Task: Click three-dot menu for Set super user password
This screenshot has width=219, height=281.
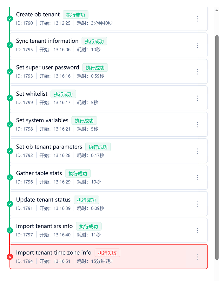Action: click(x=197, y=72)
